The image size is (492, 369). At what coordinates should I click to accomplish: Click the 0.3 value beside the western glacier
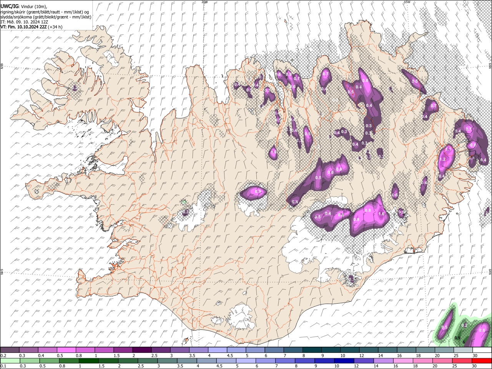click(186, 212)
